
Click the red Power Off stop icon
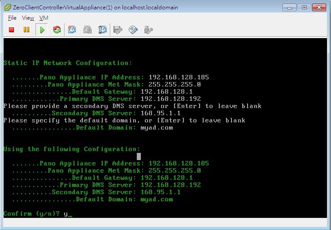[x=11, y=30]
